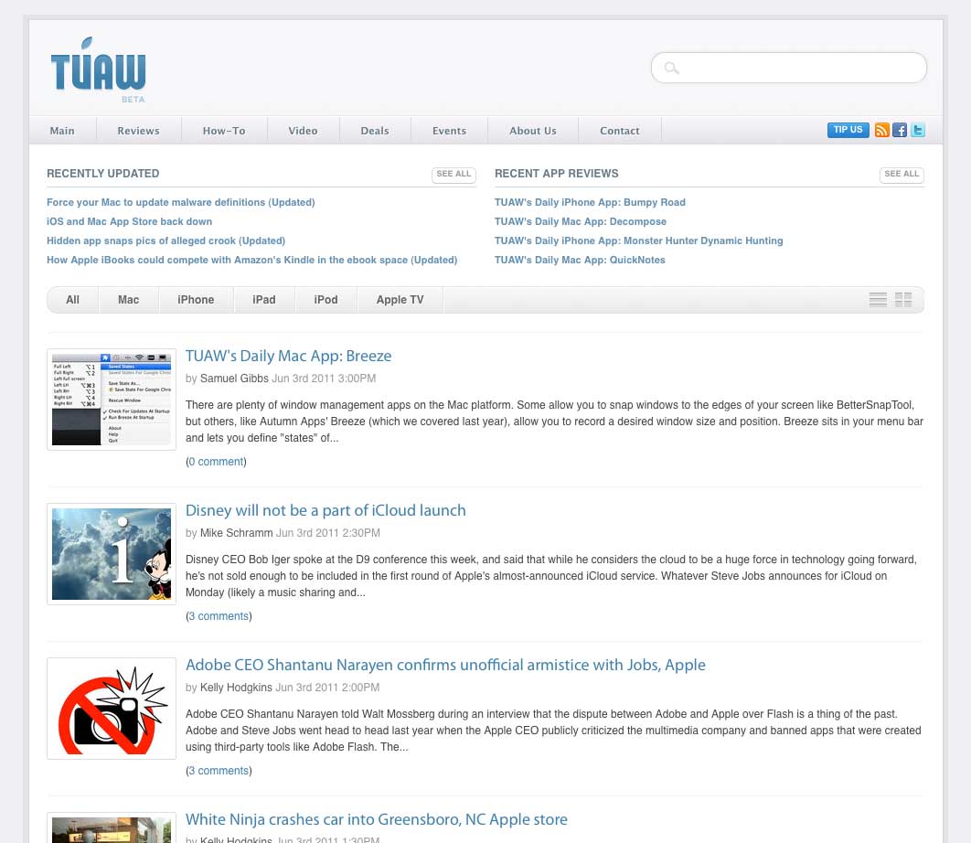Focus the search input field

(788, 68)
